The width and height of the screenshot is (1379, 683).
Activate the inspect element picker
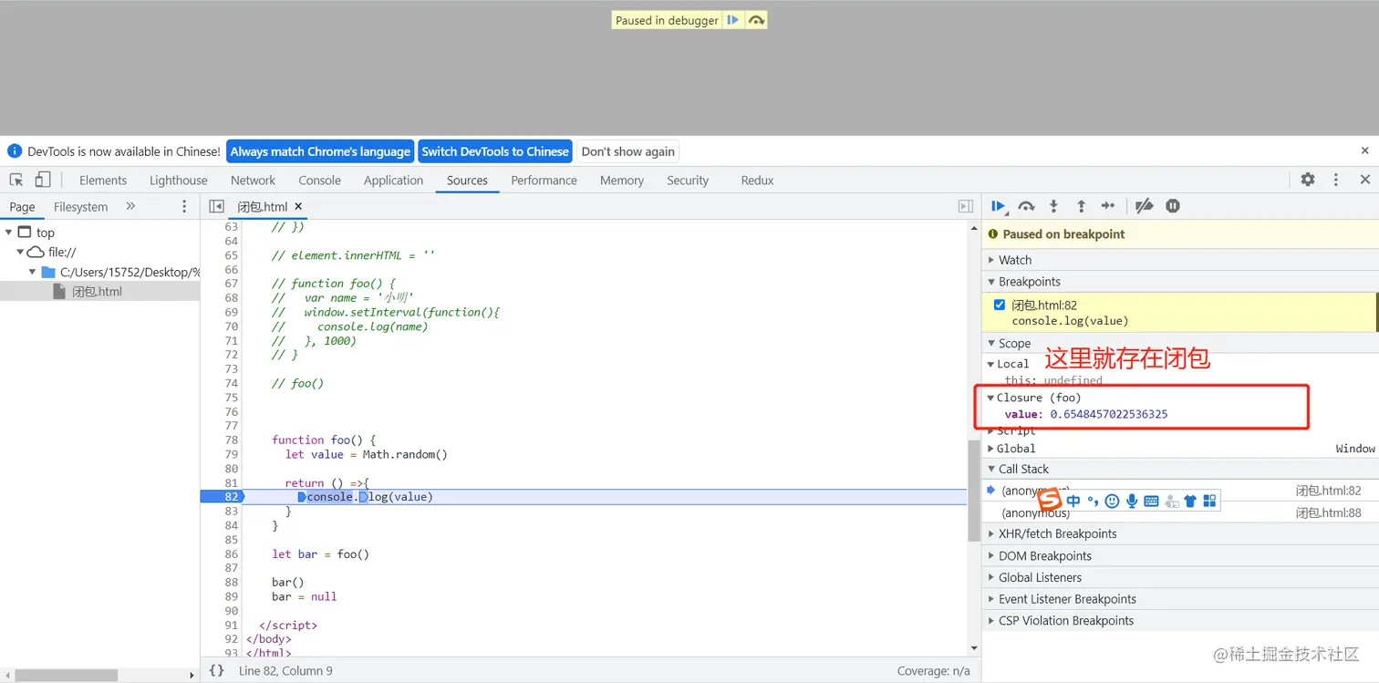point(16,180)
